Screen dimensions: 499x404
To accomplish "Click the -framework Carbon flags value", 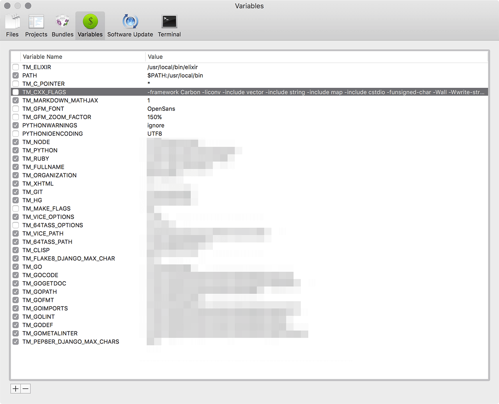I will click(x=316, y=92).
